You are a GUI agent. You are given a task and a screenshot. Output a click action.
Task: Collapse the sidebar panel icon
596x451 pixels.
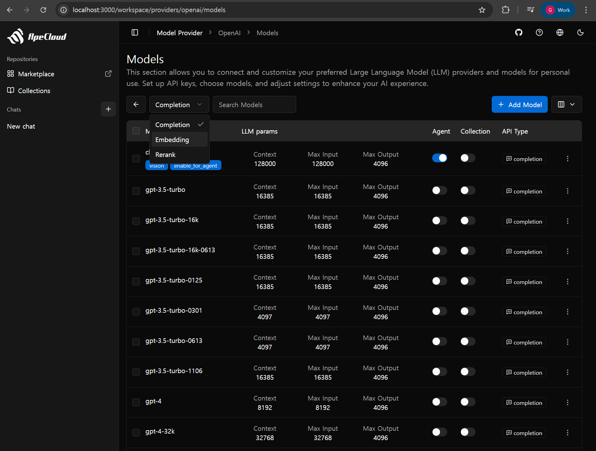click(x=135, y=32)
